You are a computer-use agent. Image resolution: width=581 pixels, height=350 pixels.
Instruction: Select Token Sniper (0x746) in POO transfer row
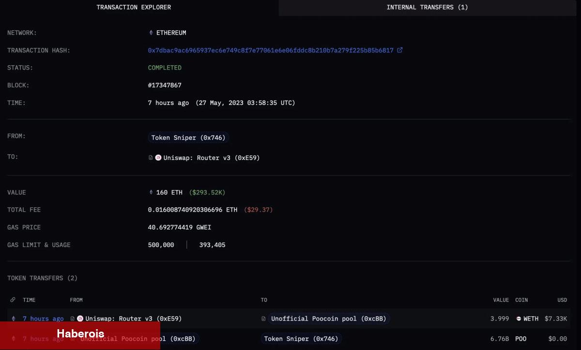(x=301, y=339)
